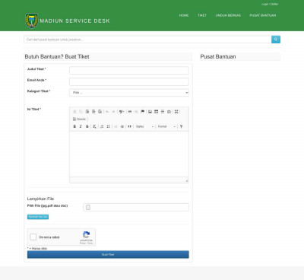Open PUSAT BANTUAN in navigation bar
304x280 pixels.
coord(263,15)
